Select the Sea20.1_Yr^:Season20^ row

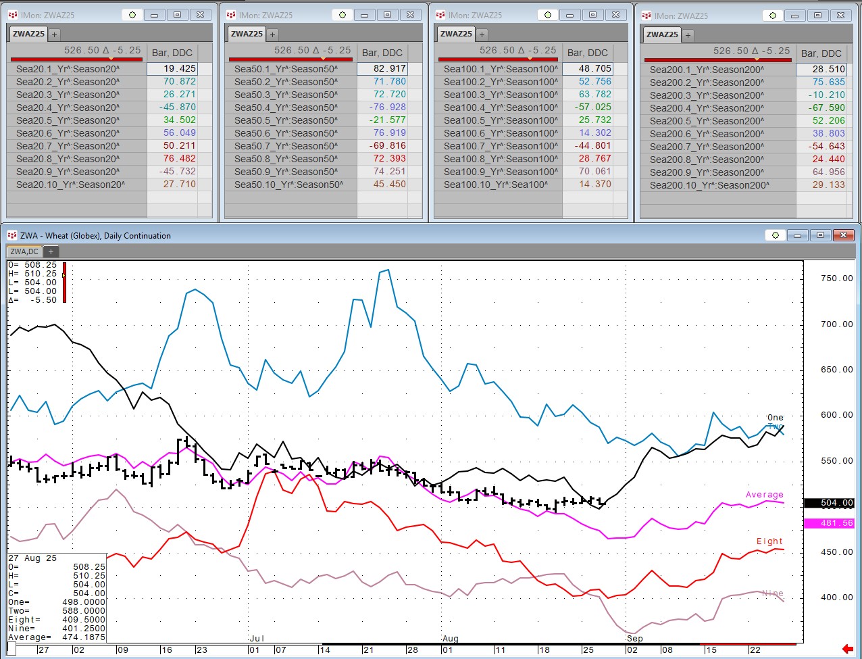coord(77,69)
